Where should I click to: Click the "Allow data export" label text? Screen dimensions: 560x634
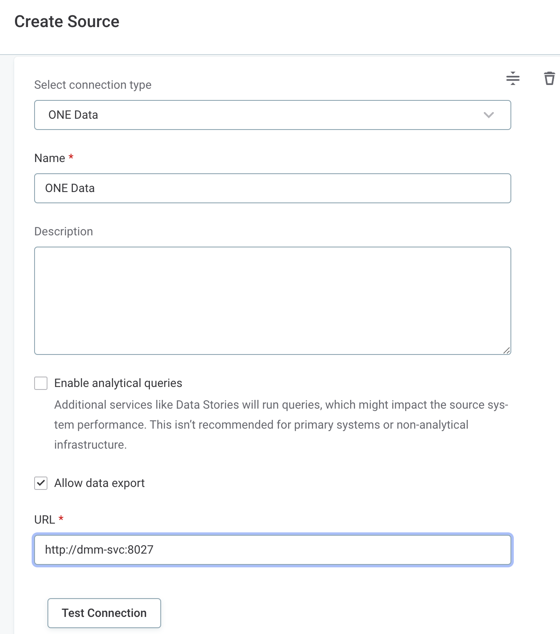coord(100,483)
